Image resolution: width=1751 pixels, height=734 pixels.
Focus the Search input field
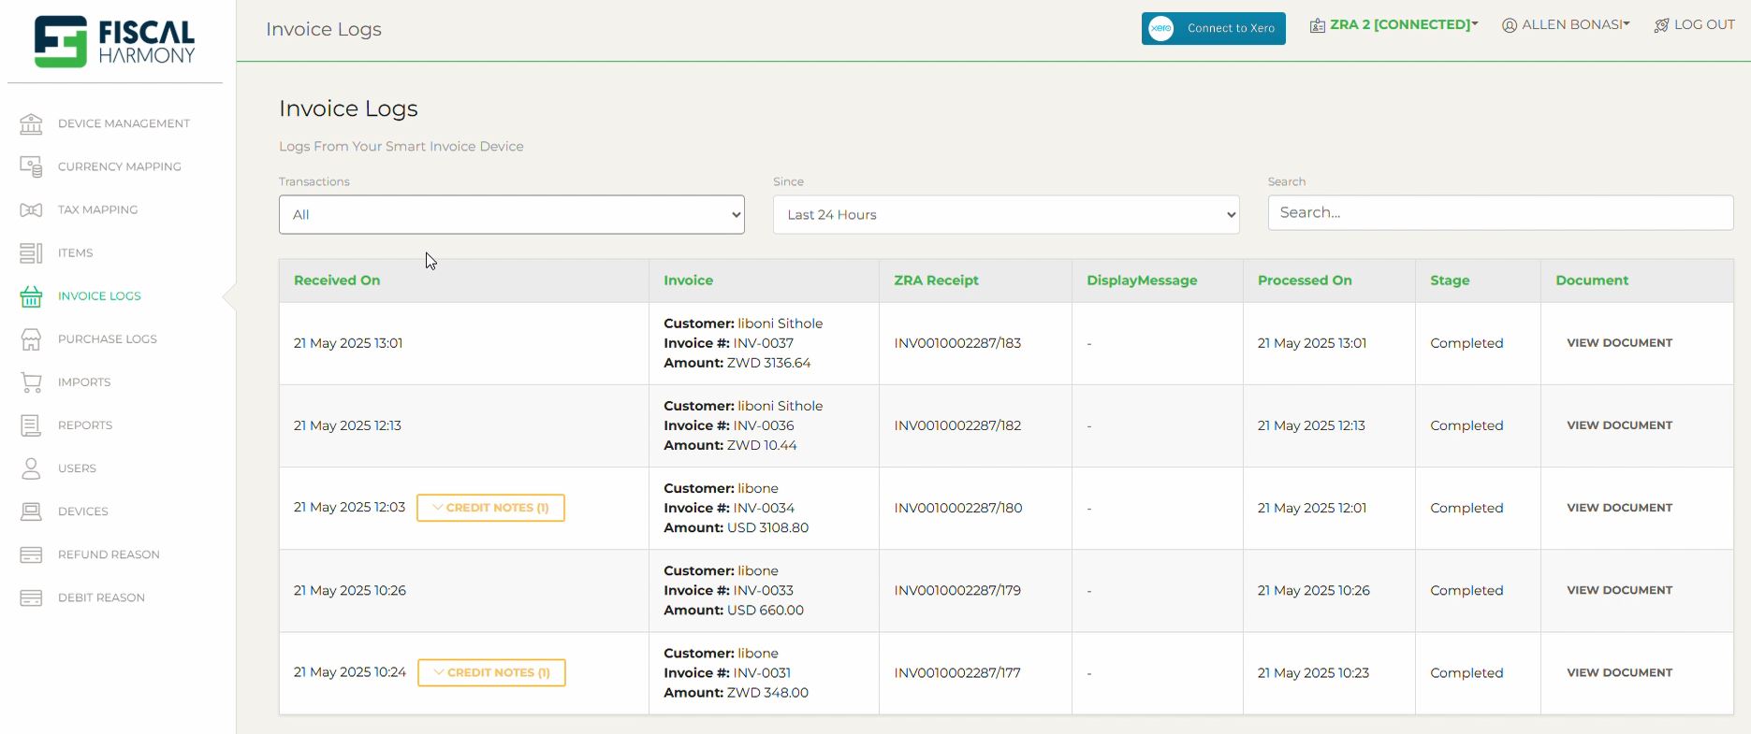[1500, 212]
